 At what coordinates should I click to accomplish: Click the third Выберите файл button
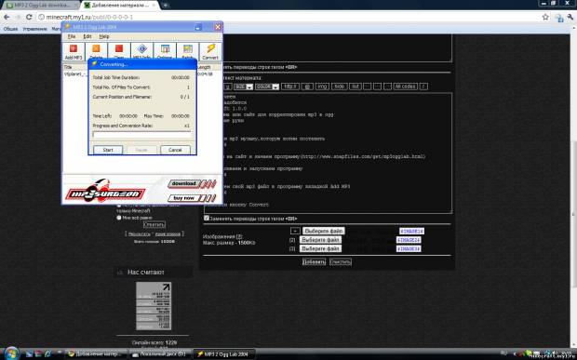[x=320, y=248]
